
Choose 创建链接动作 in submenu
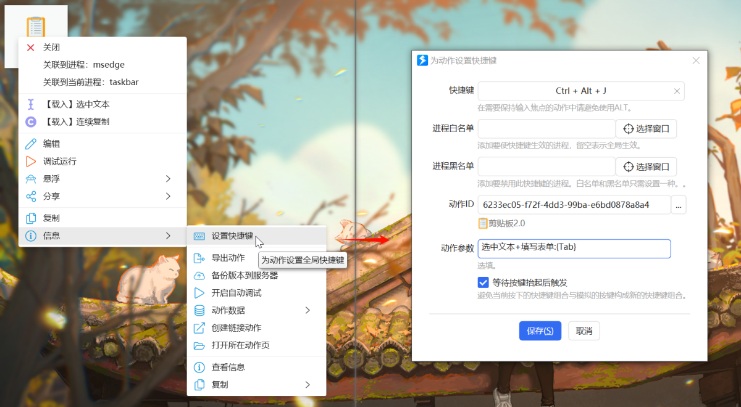pyautogui.click(x=256, y=327)
